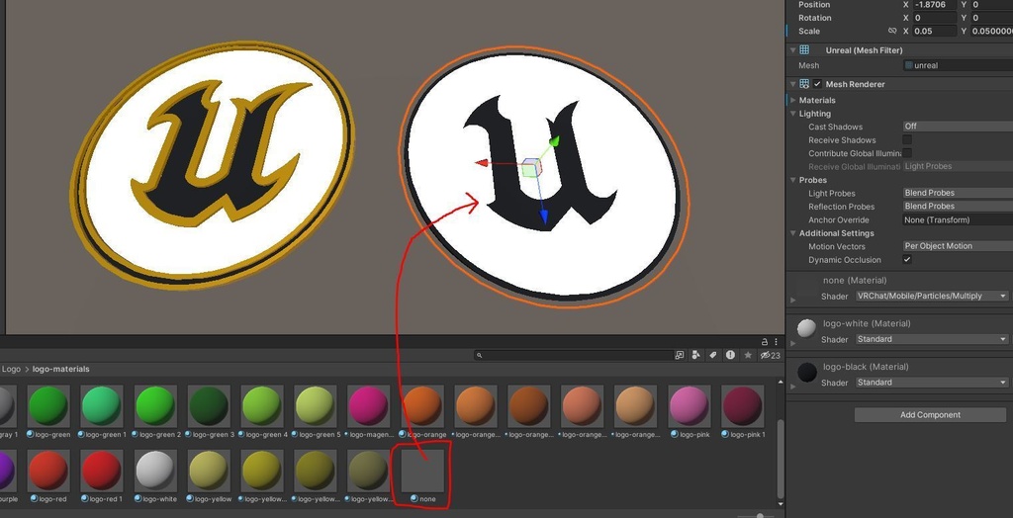Image resolution: width=1013 pixels, height=518 pixels.
Task: Expand the none (Material) properties arrow
Action: (x=793, y=300)
